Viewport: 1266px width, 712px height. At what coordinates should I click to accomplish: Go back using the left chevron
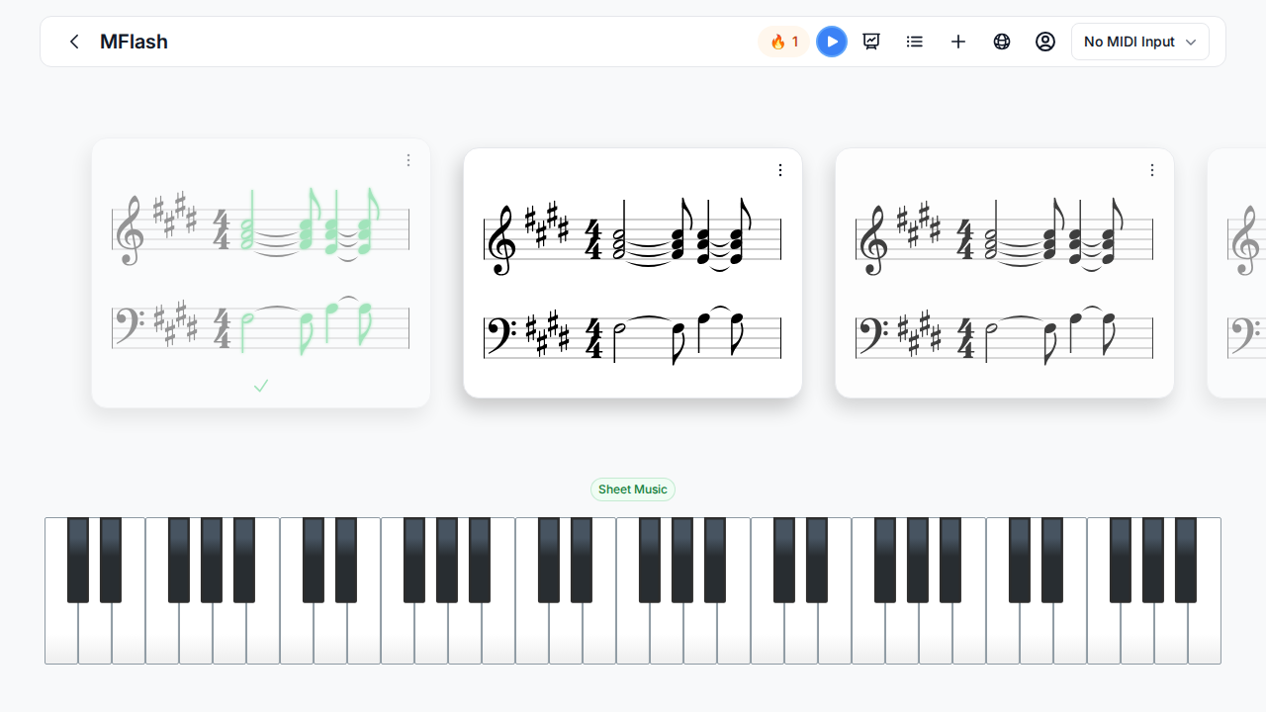[74, 42]
